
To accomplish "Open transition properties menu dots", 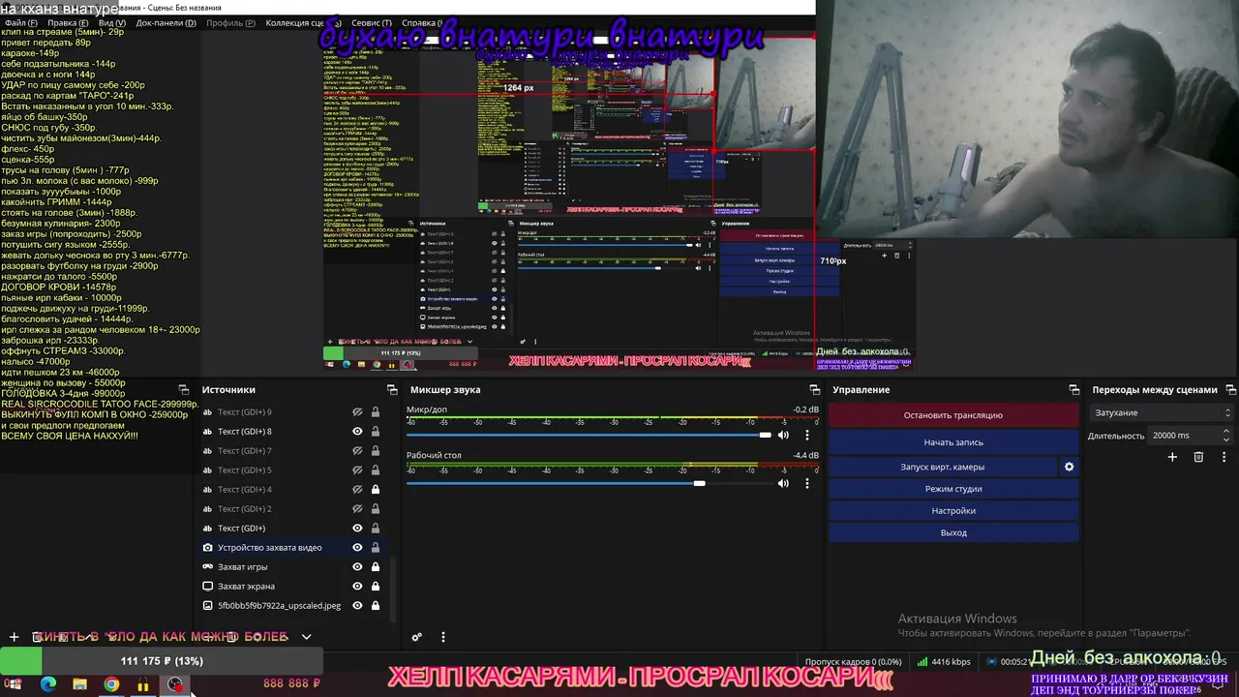I will pos(1223,457).
